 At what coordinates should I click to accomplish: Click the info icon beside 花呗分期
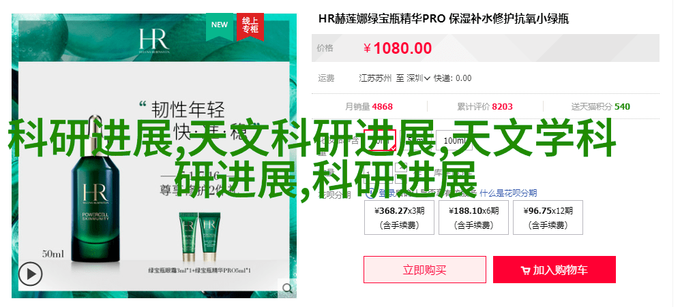pos(369,193)
